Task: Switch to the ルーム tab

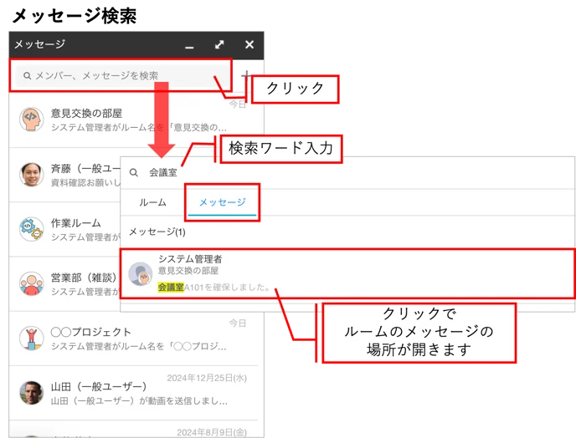Action: [x=152, y=202]
